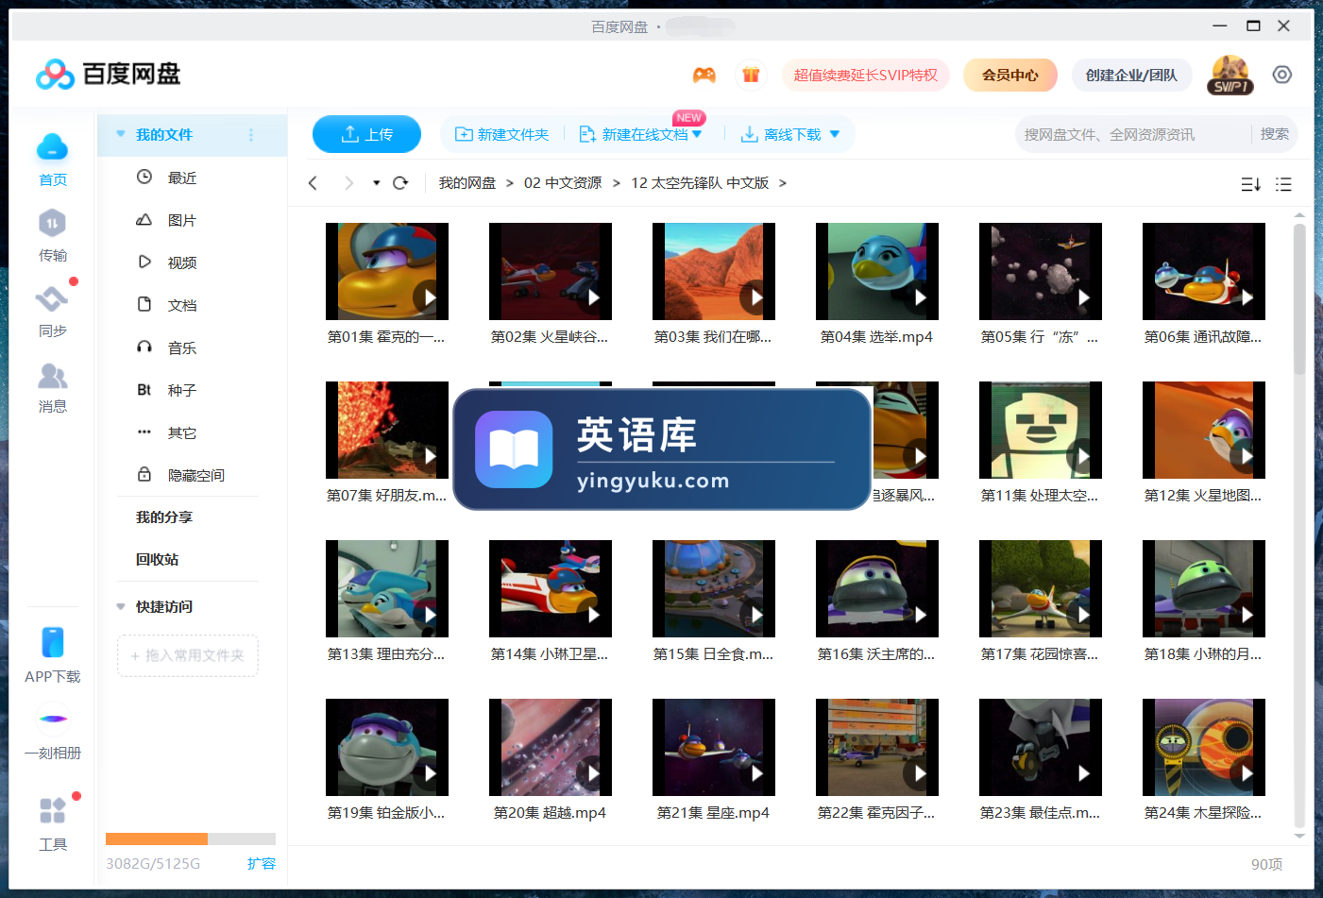Click 创建企业/团队 button
Viewport: 1323px width, 898px height.
[1131, 75]
